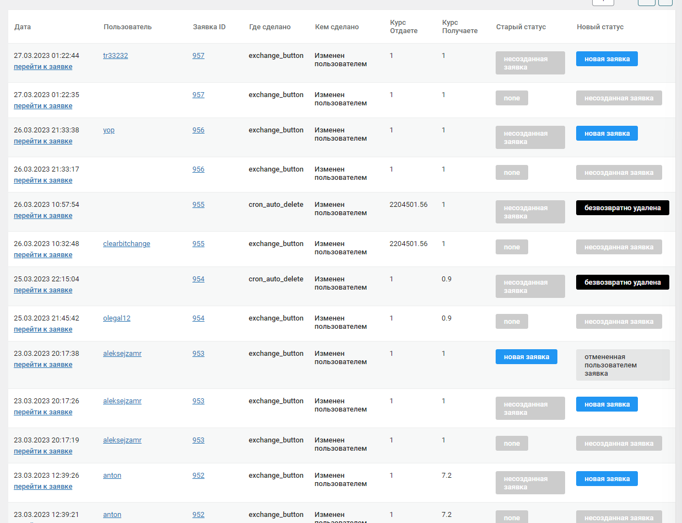Click aleksejzamr link at 23.03.2023 20:17:38

pyautogui.click(x=122, y=354)
